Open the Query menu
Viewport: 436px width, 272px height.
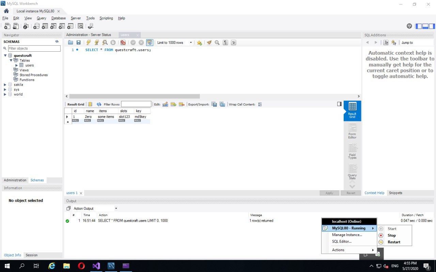(42, 18)
